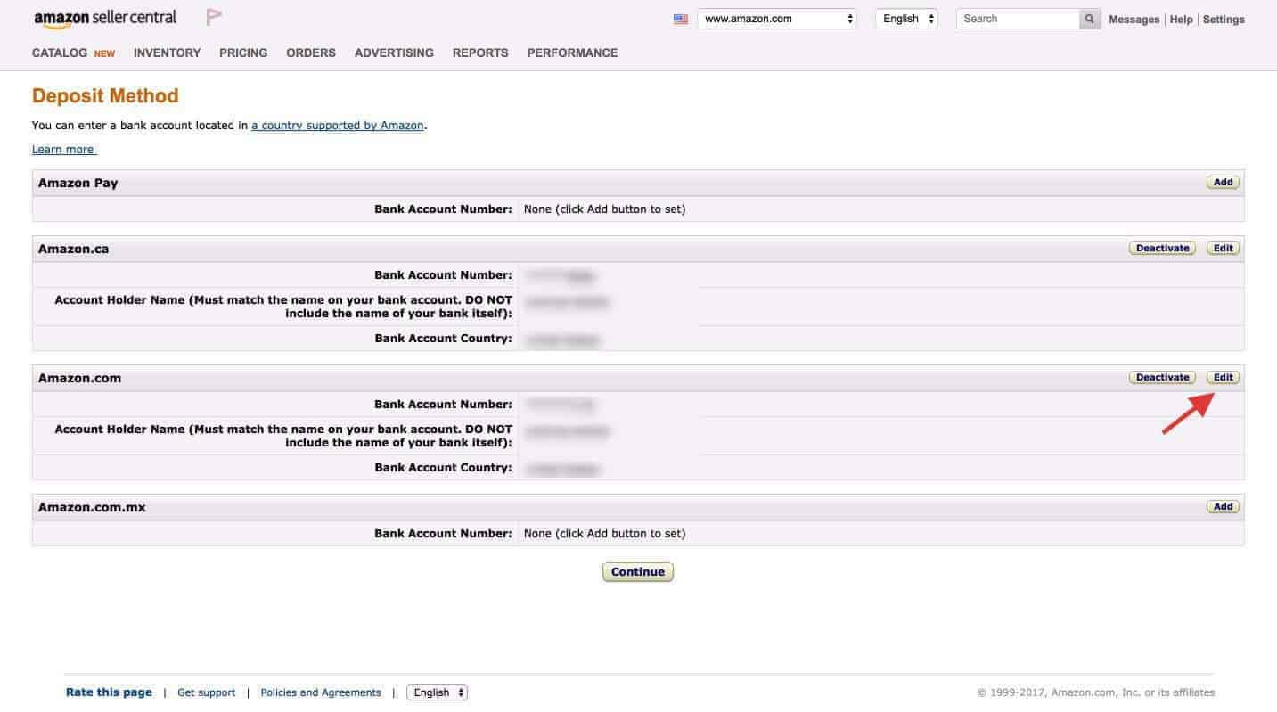The height and width of the screenshot is (712, 1277).
Task: Open the www.amazon.com marketplace dropdown
Action: point(775,18)
